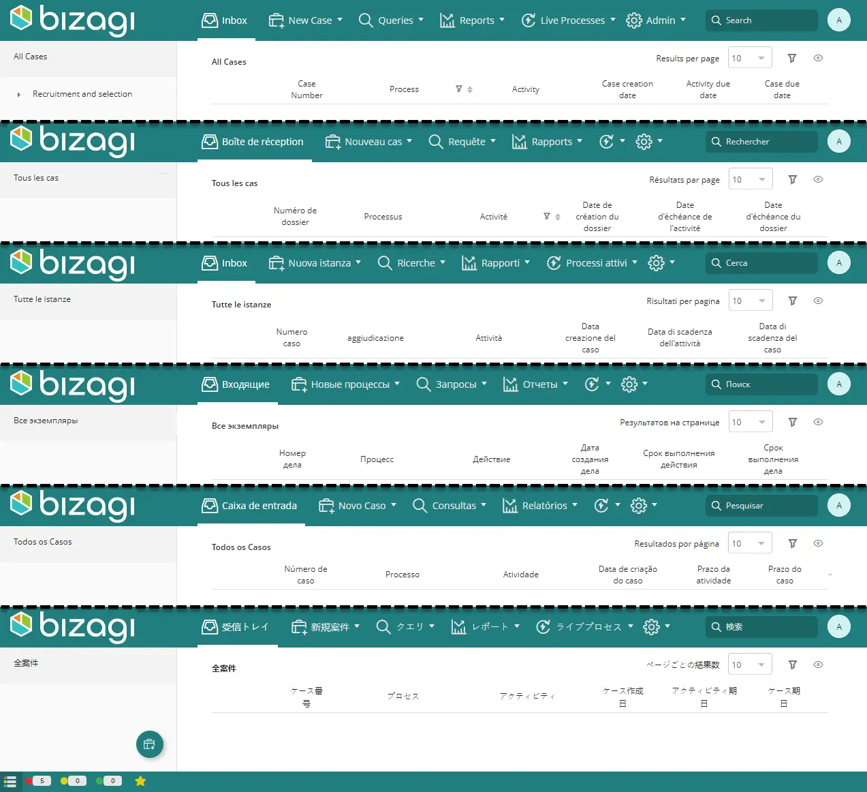Screen dimensions: 867x792
Task: Click the admin gear icon next to Rapports
Action: point(644,142)
